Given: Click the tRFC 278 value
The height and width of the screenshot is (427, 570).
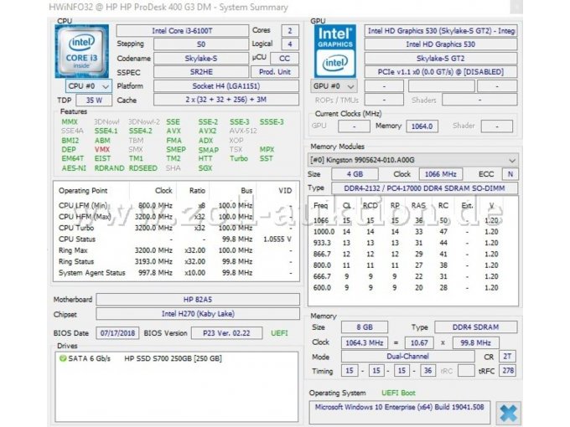Looking at the screenshot, I should coord(507,371).
